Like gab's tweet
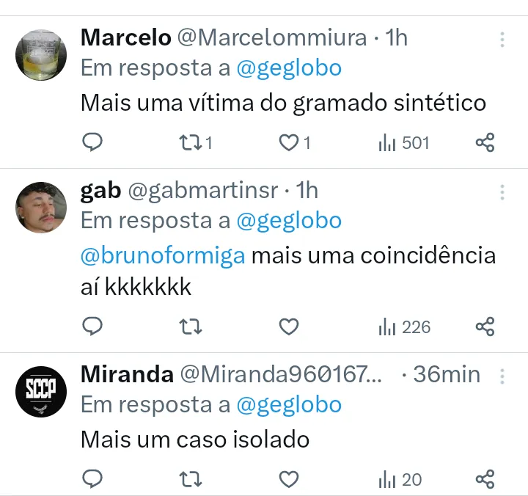The height and width of the screenshot is (496, 528). click(290, 327)
